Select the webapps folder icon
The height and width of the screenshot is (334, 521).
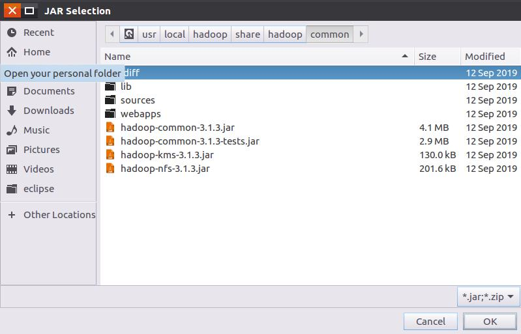coord(110,114)
